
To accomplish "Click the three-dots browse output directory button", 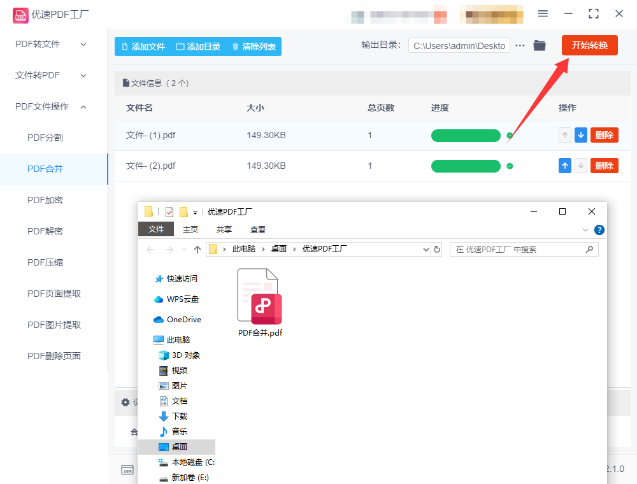I will (520, 45).
